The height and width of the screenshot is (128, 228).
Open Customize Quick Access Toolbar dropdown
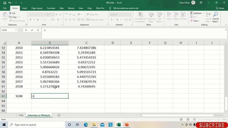click(21, 3)
